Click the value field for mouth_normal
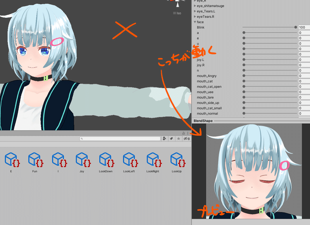This screenshot has width=310, height=225. pyautogui.click(x=304, y=113)
